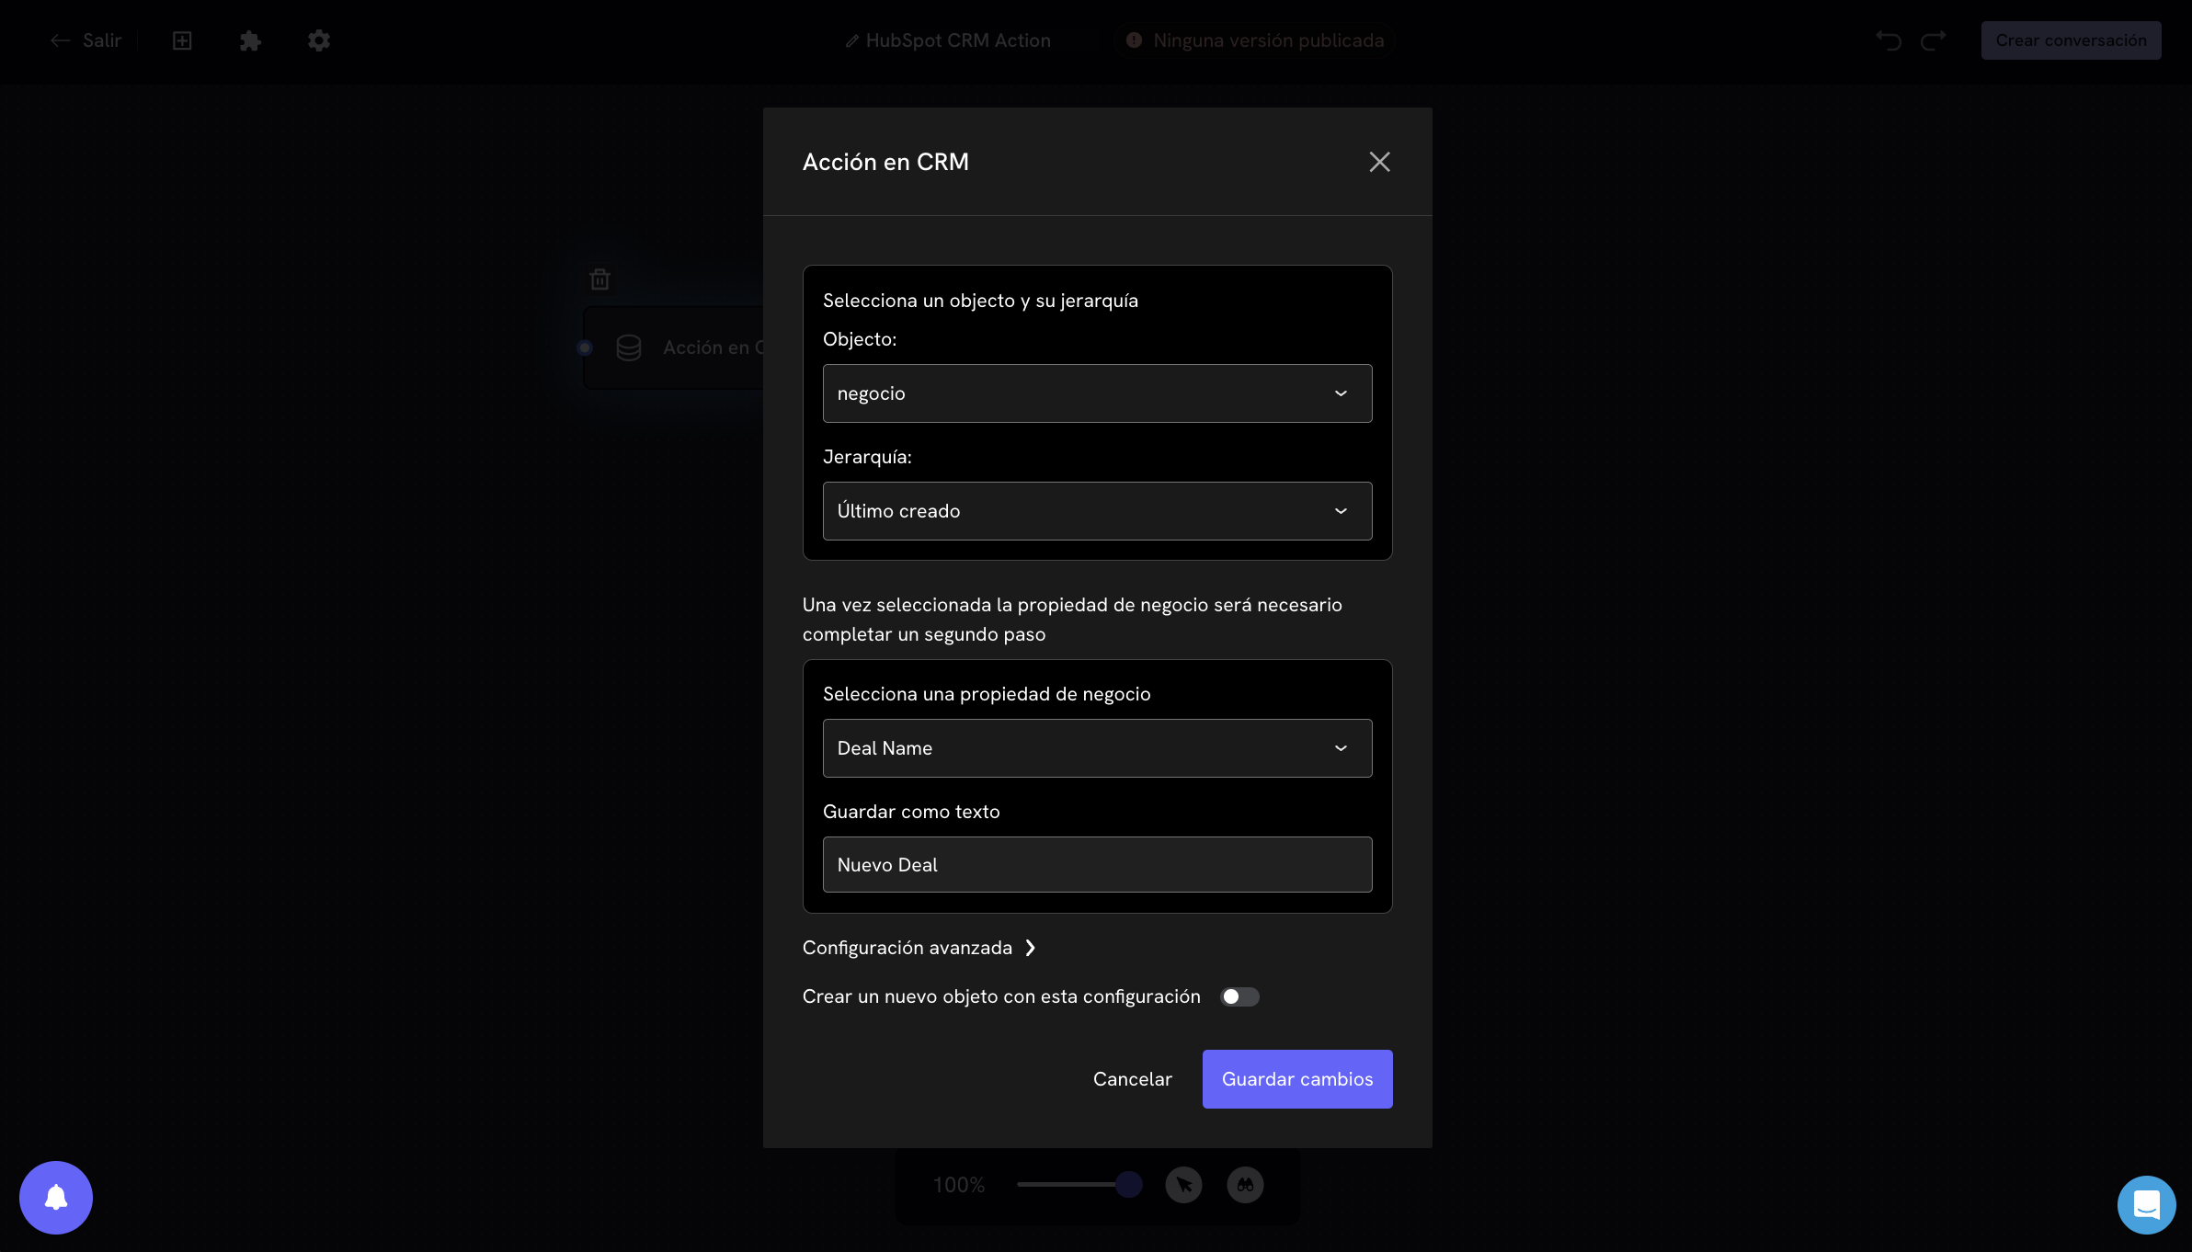Click Ninguna versión publicada status badge
The width and height of the screenshot is (2192, 1252).
click(x=1255, y=40)
